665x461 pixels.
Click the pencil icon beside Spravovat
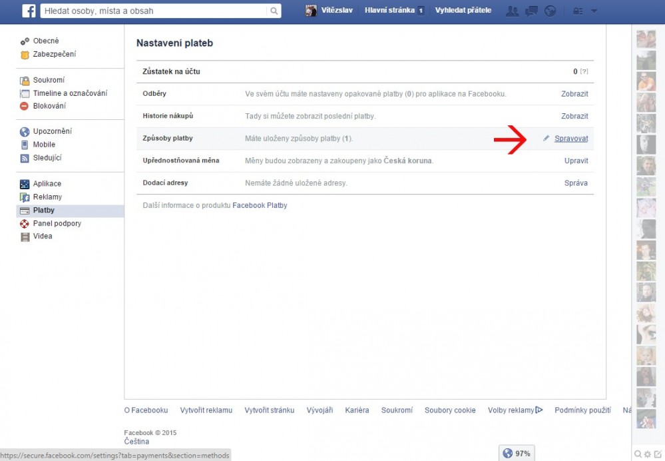click(547, 139)
